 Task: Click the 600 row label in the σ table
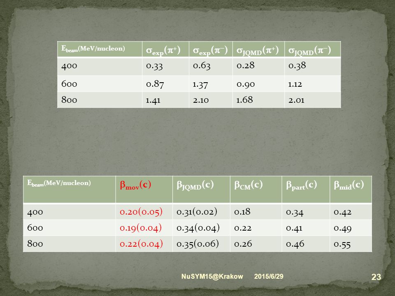69,83
